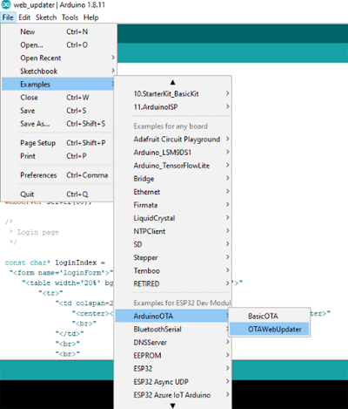Expand the Sketchbook submenu
This screenshot has height=409, width=348.
click(59, 71)
